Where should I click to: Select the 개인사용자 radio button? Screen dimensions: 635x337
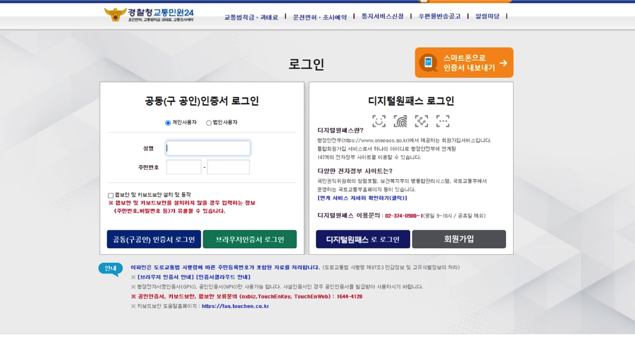click(168, 123)
